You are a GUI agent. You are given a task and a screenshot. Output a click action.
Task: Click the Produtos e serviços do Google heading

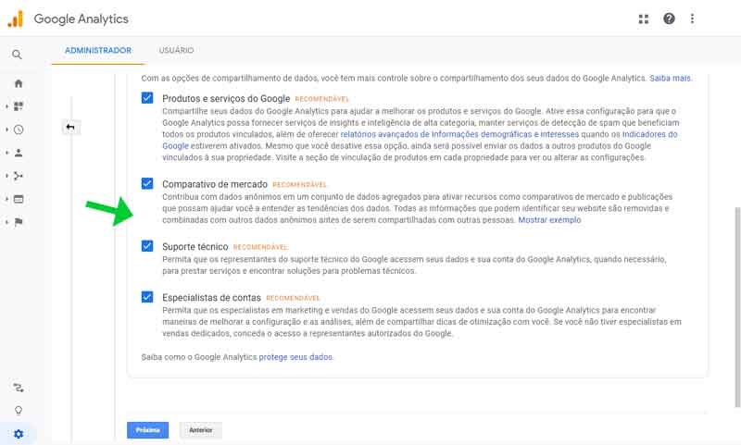tap(226, 99)
